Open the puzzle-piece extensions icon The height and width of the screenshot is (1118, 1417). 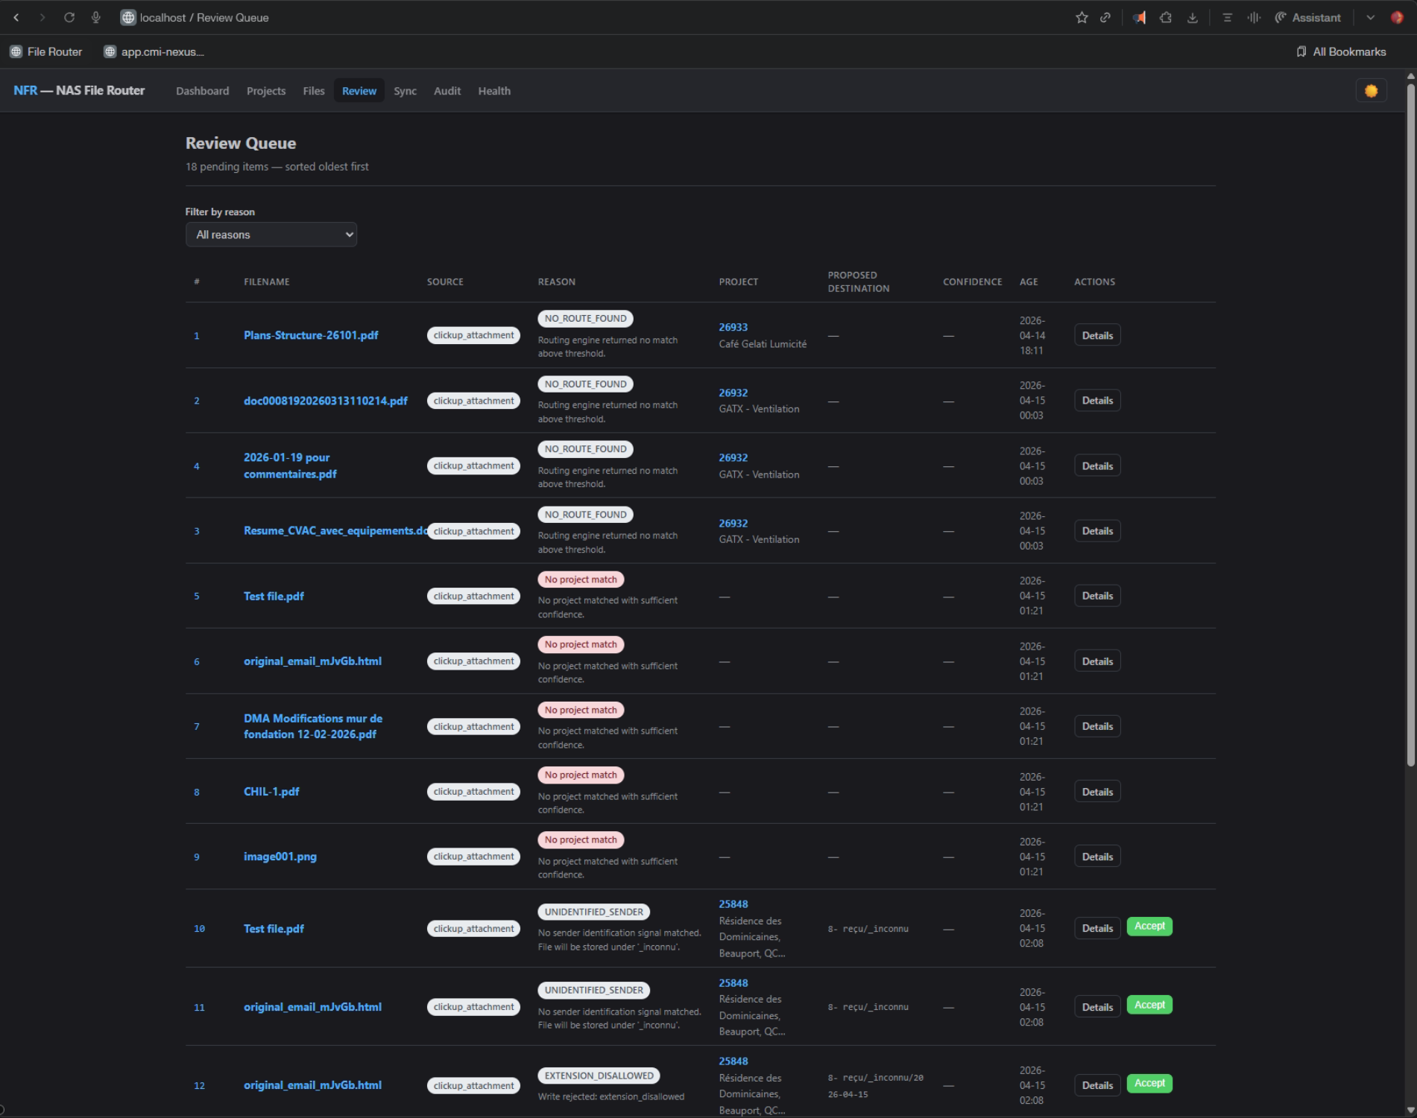click(x=1166, y=18)
